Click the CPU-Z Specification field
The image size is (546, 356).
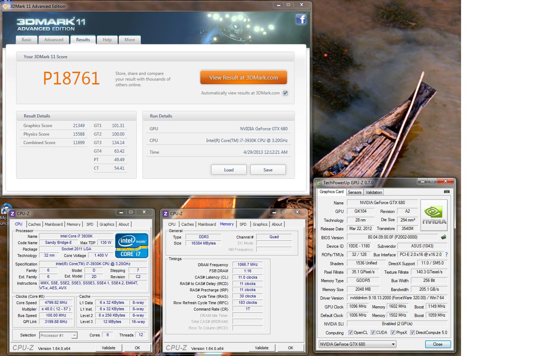point(93,264)
